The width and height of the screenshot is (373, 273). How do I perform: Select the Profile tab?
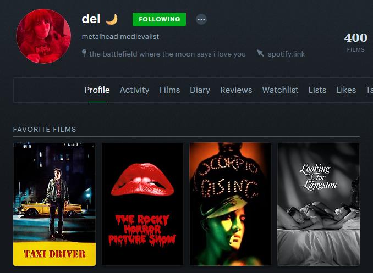tap(97, 90)
